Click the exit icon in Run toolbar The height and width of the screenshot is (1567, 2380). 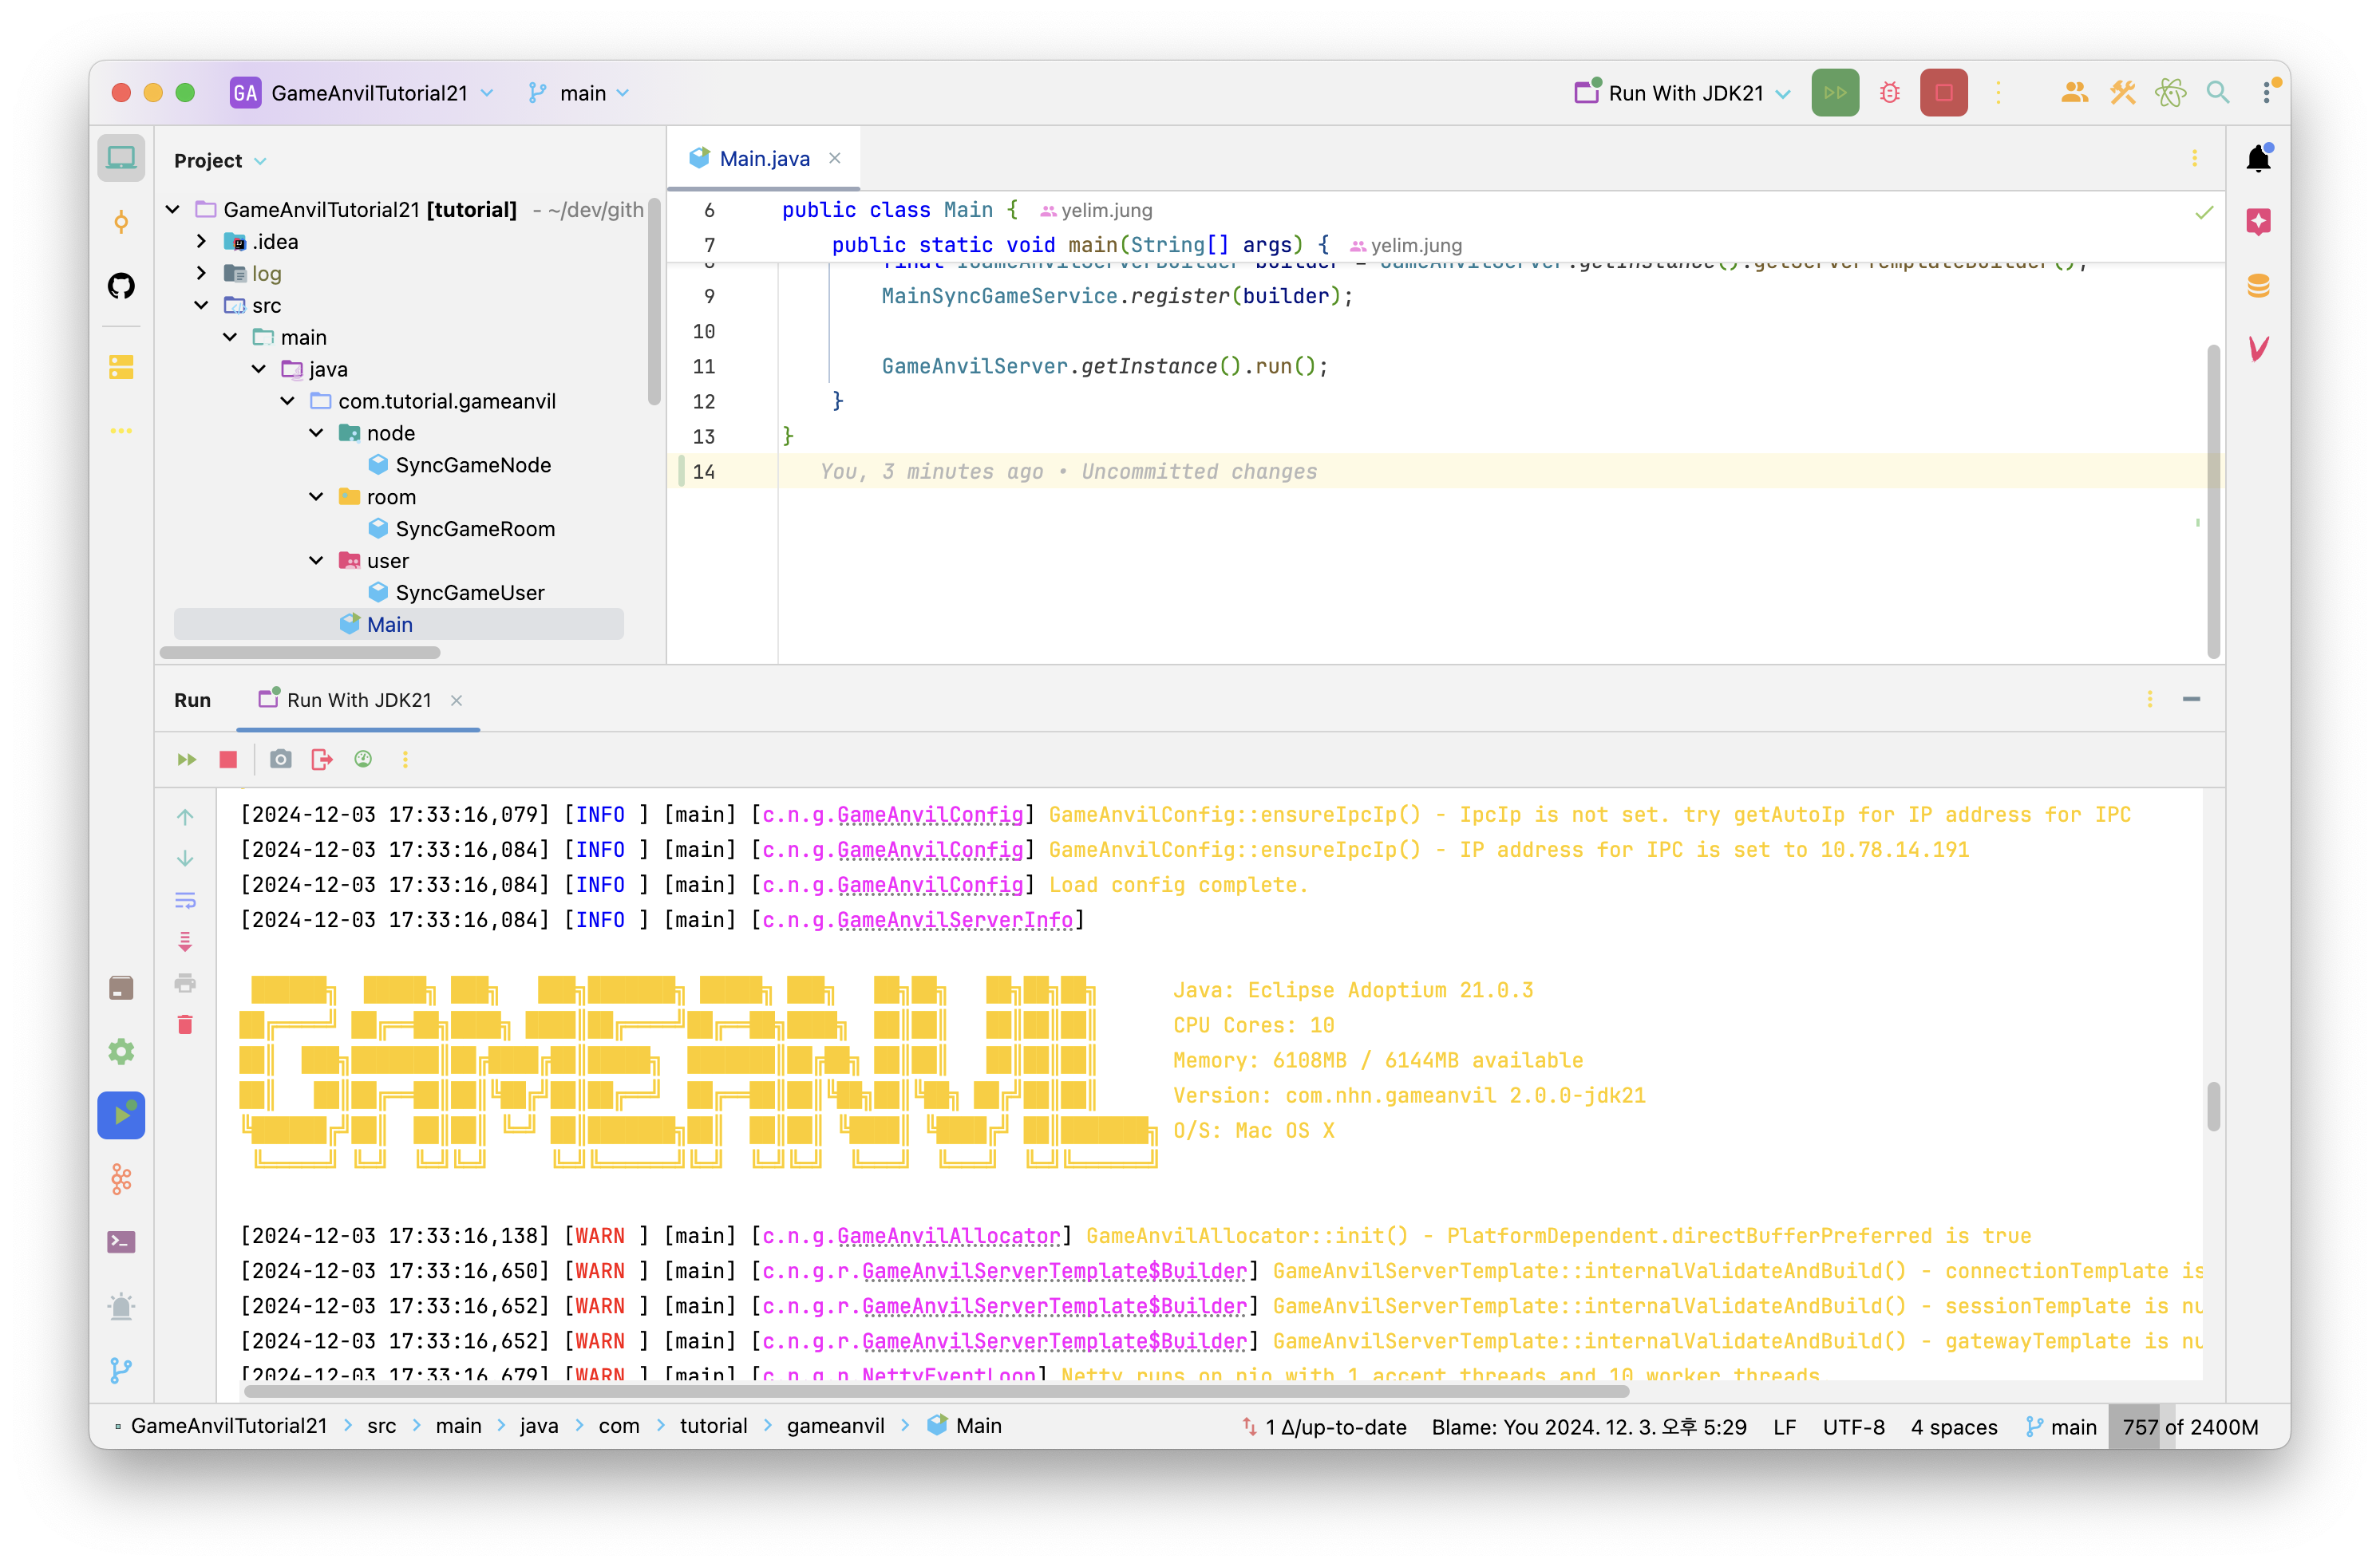coord(322,760)
